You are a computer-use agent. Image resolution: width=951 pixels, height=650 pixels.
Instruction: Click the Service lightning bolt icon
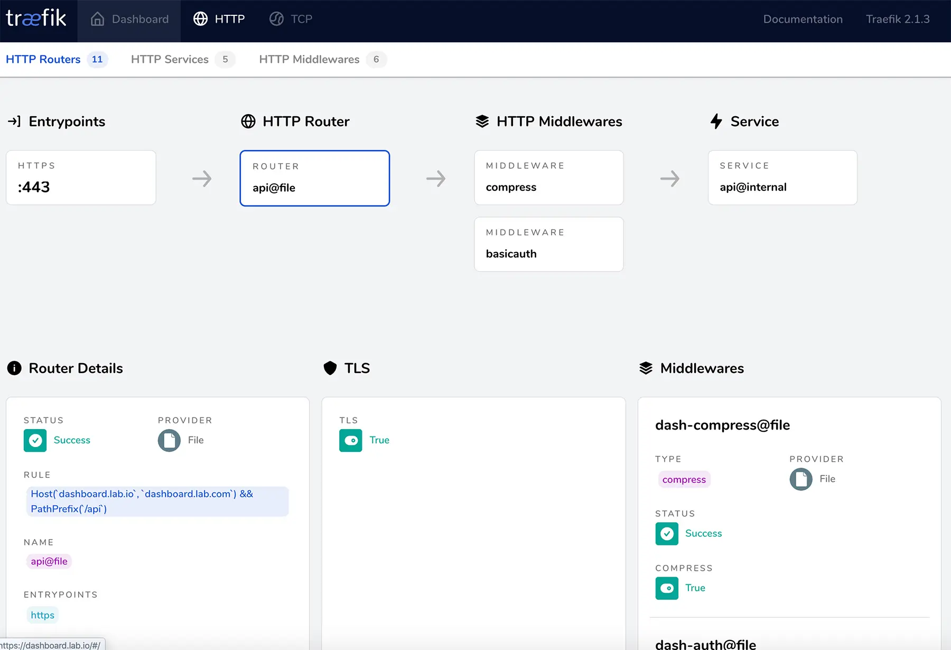(x=716, y=122)
